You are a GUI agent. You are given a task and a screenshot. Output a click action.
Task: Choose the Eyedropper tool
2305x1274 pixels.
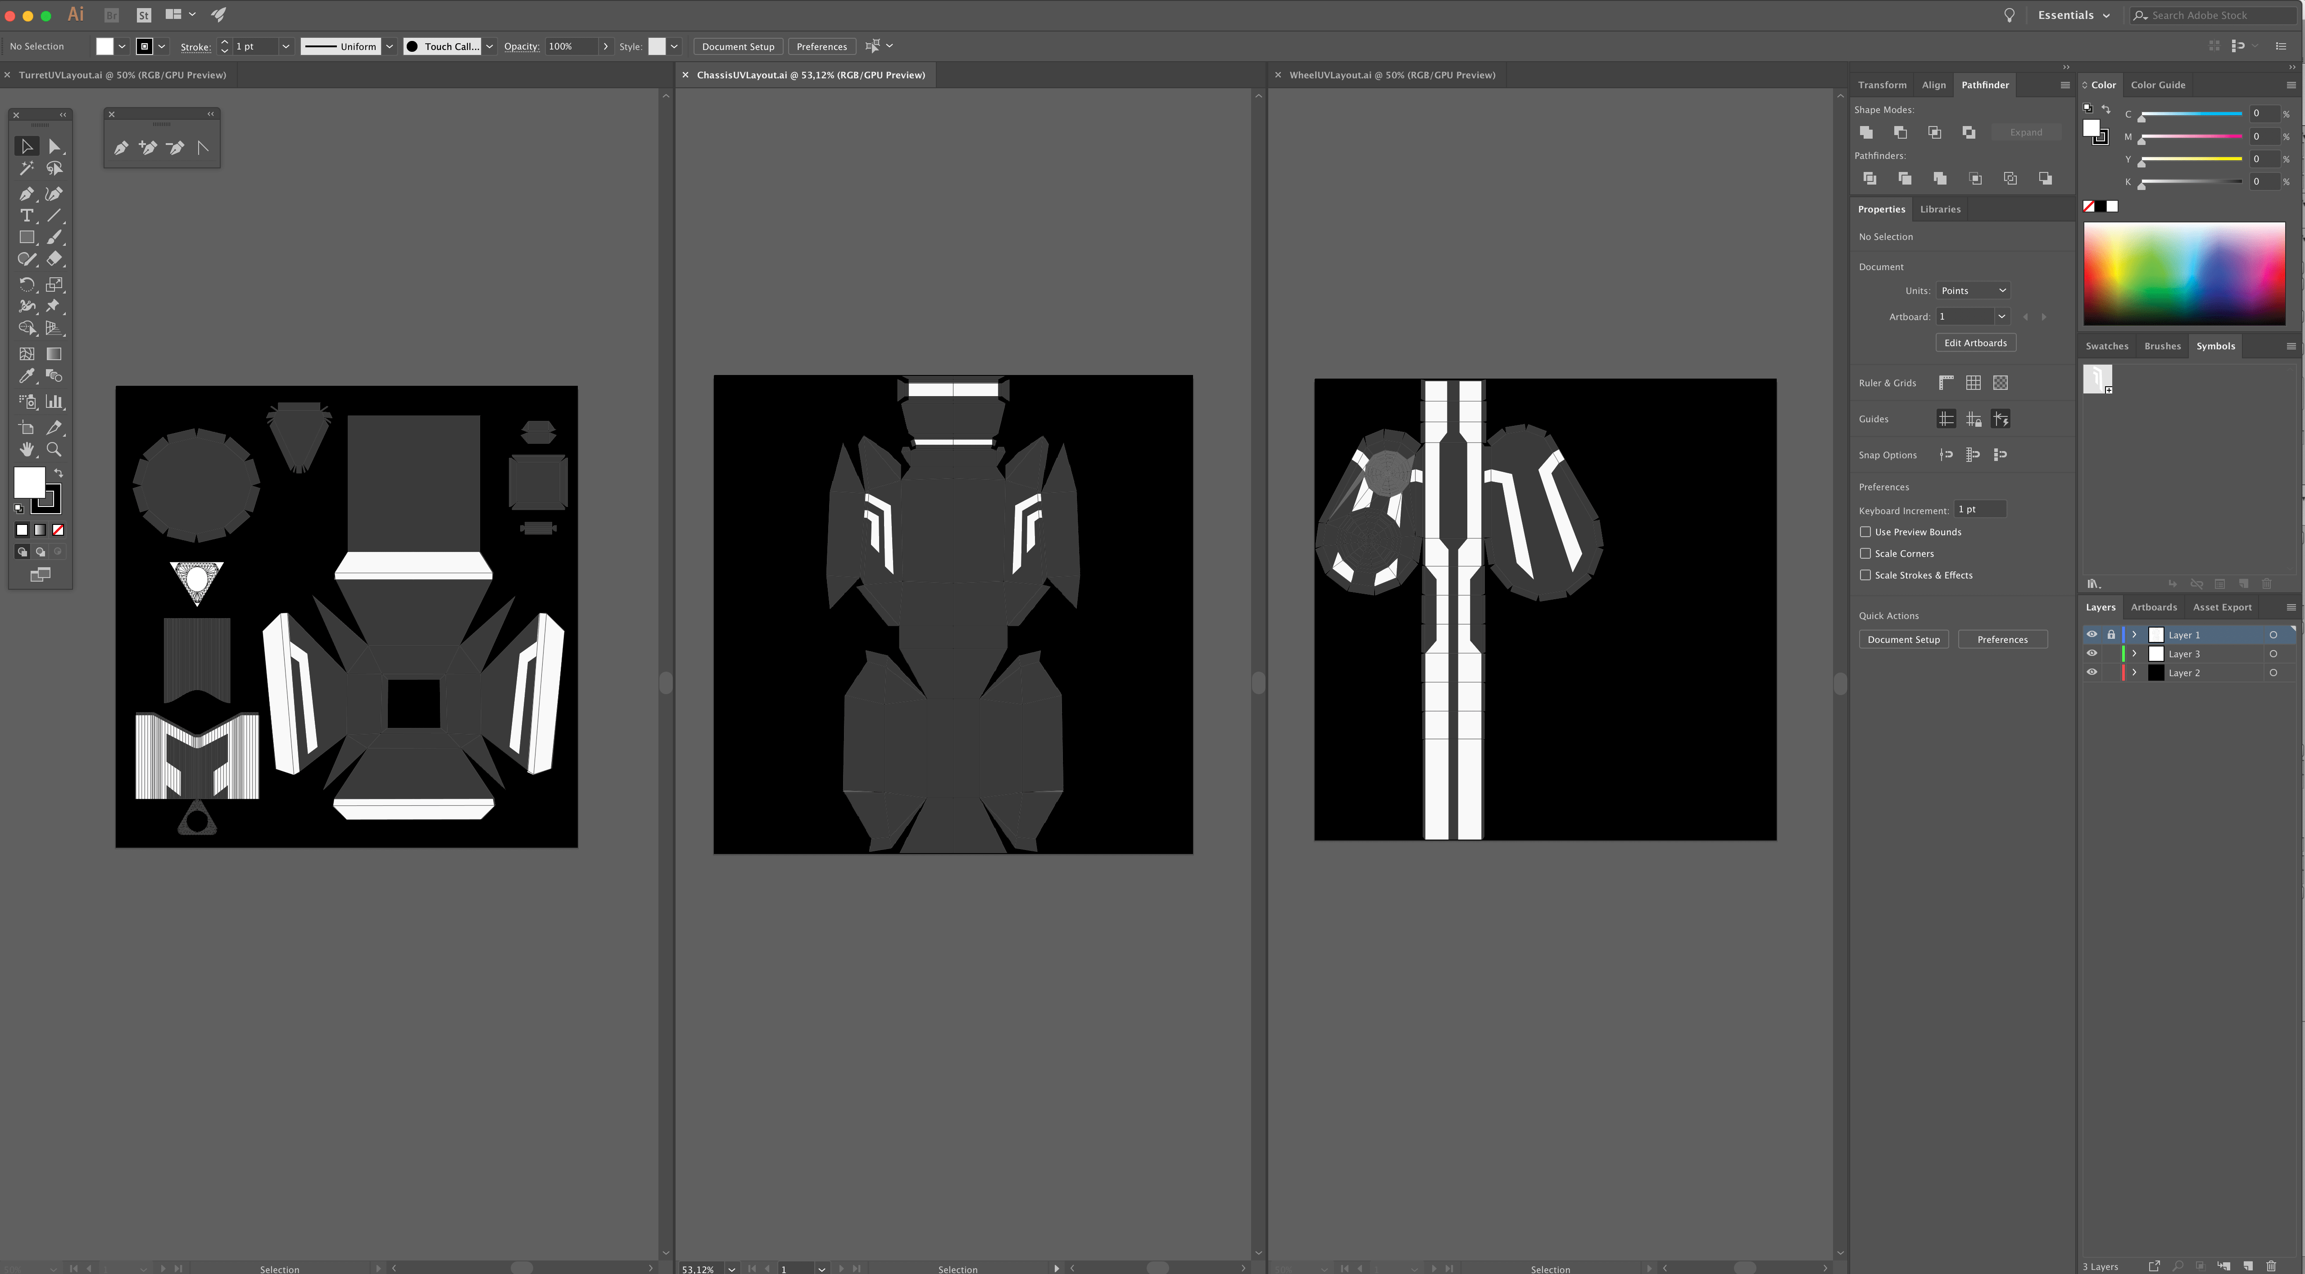26,376
